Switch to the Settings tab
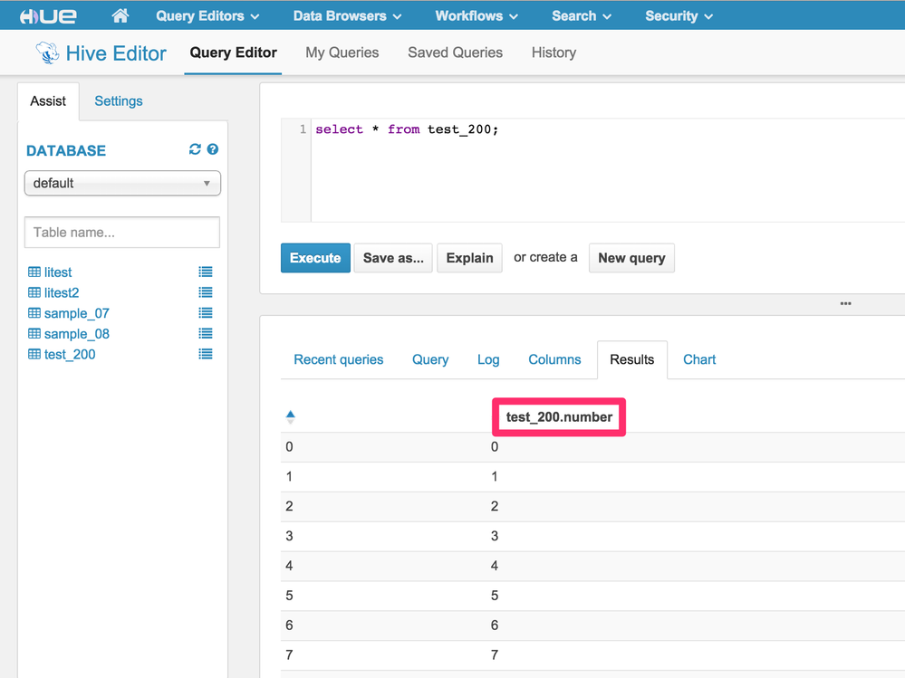Image resolution: width=905 pixels, height=678 pixels. pos(119,100)
